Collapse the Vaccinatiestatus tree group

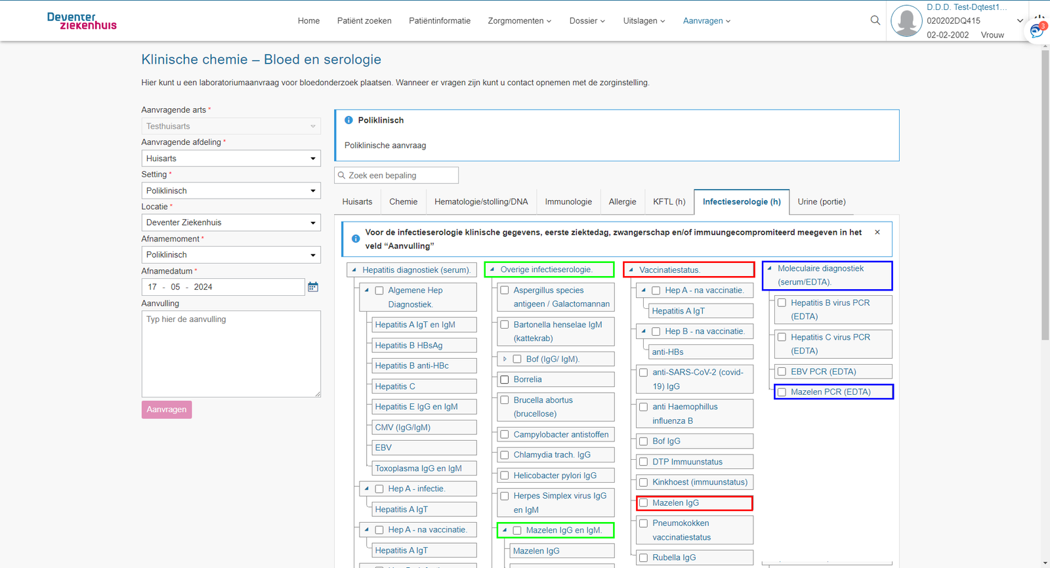(631, 270)
